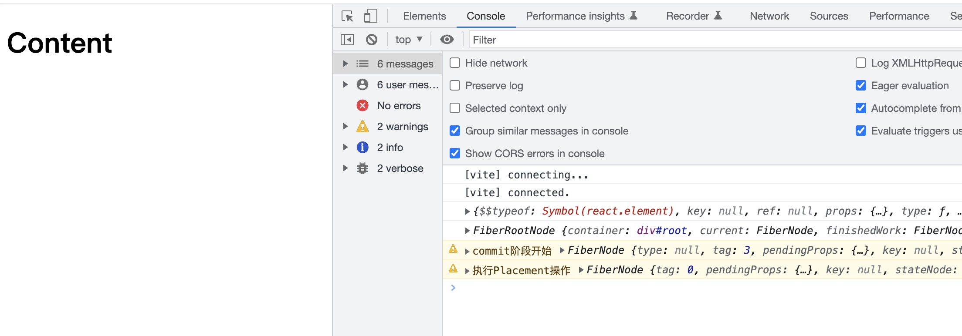Click the flask icon next to Recorder

tap(718, 16)
